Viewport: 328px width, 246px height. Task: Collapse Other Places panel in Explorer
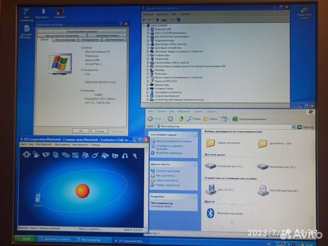coord(195,164)
